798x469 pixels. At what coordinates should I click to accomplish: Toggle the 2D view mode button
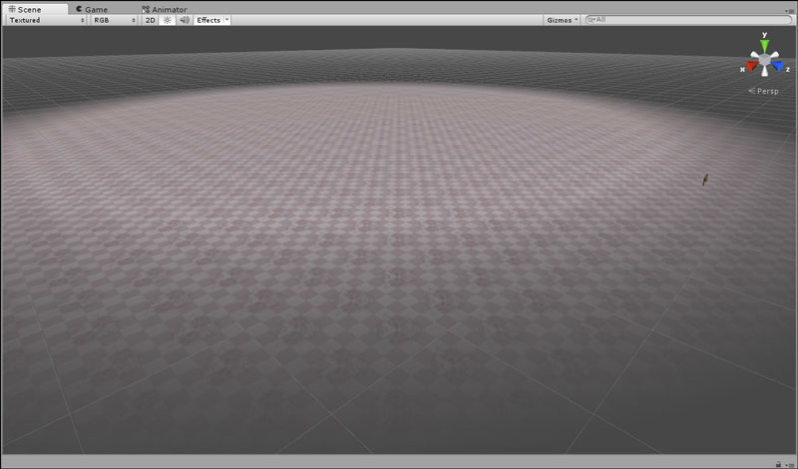click(151, 20)
